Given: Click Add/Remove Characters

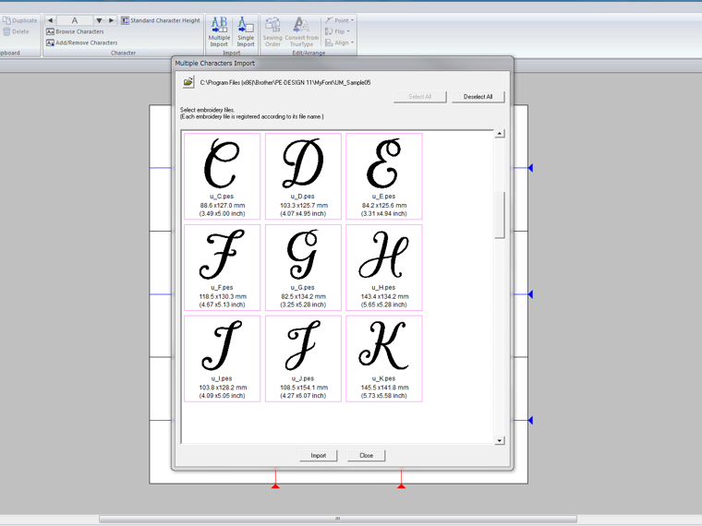Looking at the screenshot, I should (81, 43).
